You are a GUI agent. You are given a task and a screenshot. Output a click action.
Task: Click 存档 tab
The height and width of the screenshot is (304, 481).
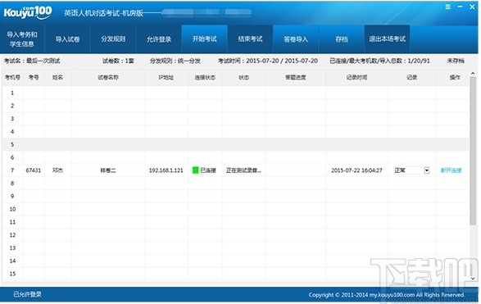(x=342, y=39)
